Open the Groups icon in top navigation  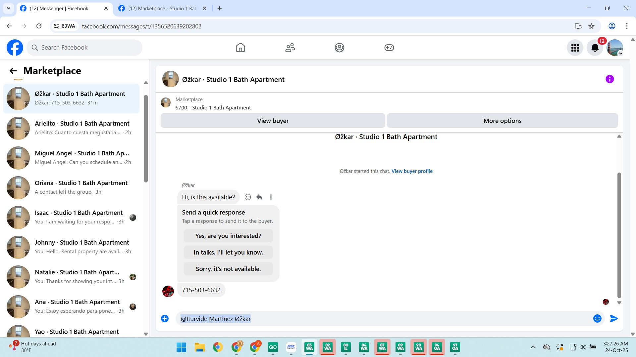(340, 48)
